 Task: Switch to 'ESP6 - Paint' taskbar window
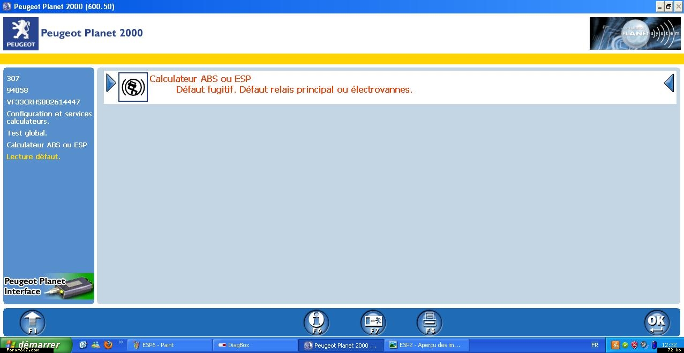(169, 345)
